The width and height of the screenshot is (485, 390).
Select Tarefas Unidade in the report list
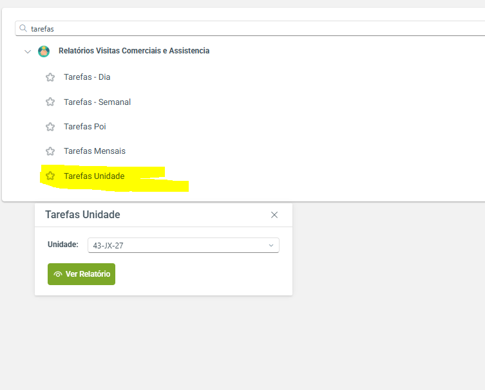94,176
